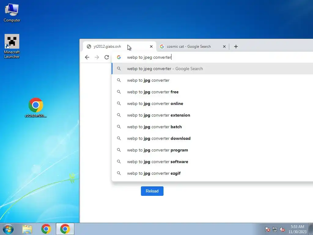Select 'webp to jpeg converter - Google Search' suggestion
Screen dimensions: 313x235
tap(212, 69)
